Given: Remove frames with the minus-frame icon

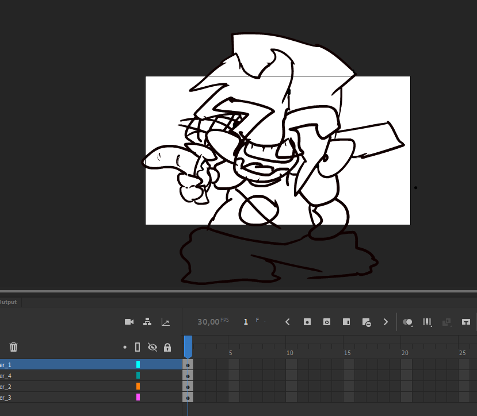Looking at the screenshot, I should point(367,322).
